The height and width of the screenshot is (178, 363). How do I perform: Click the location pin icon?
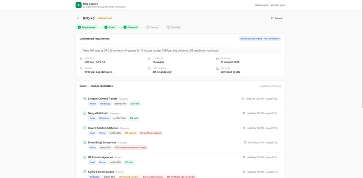coord(149,59)
